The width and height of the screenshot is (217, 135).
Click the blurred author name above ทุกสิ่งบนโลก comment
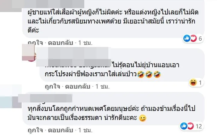click(x=45, y=98)
